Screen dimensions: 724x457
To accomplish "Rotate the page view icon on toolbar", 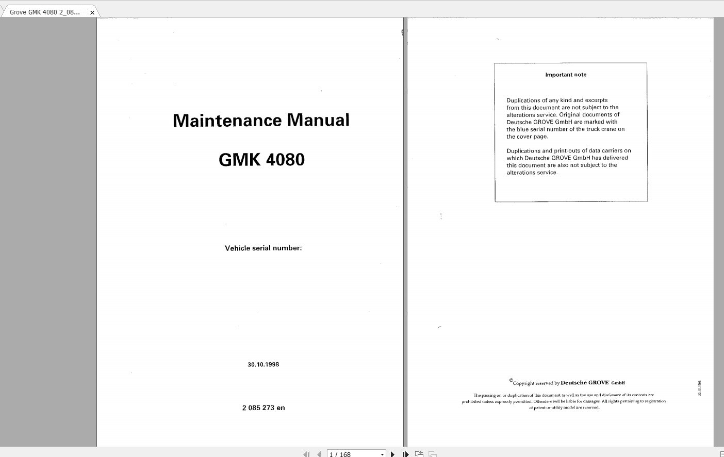I will pyautogui.click(x=419, y=454).
